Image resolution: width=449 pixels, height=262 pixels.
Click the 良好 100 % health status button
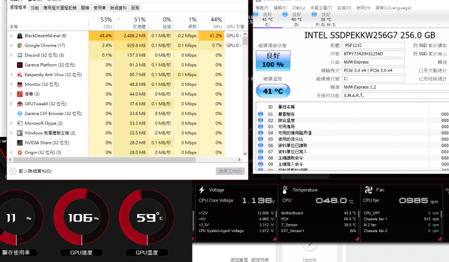[273, 60]
